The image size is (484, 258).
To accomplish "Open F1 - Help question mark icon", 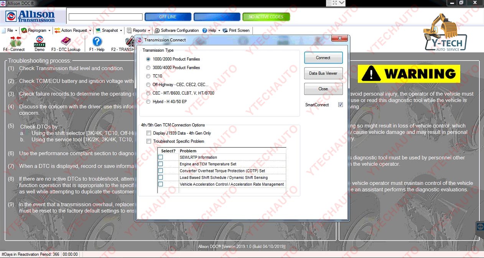I will (96, 41).
